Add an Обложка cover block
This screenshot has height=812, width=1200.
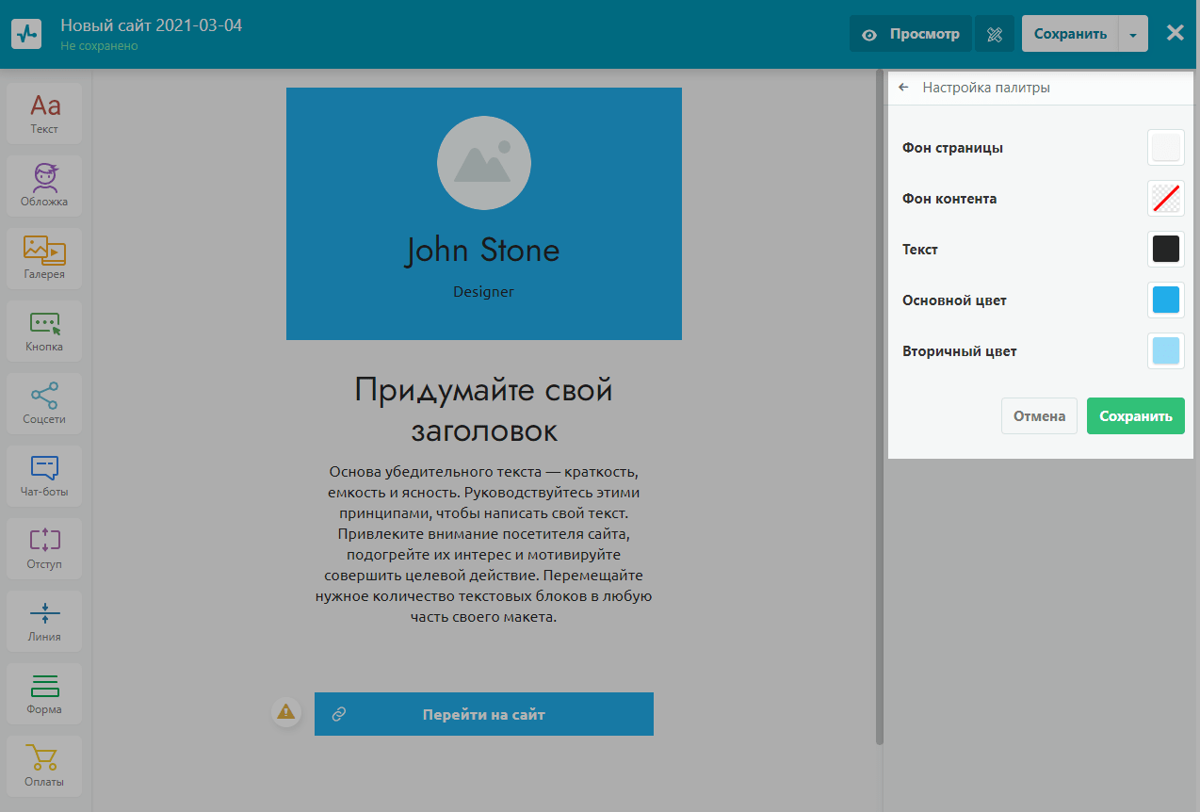pyautogui.click(x=44, y=186)
